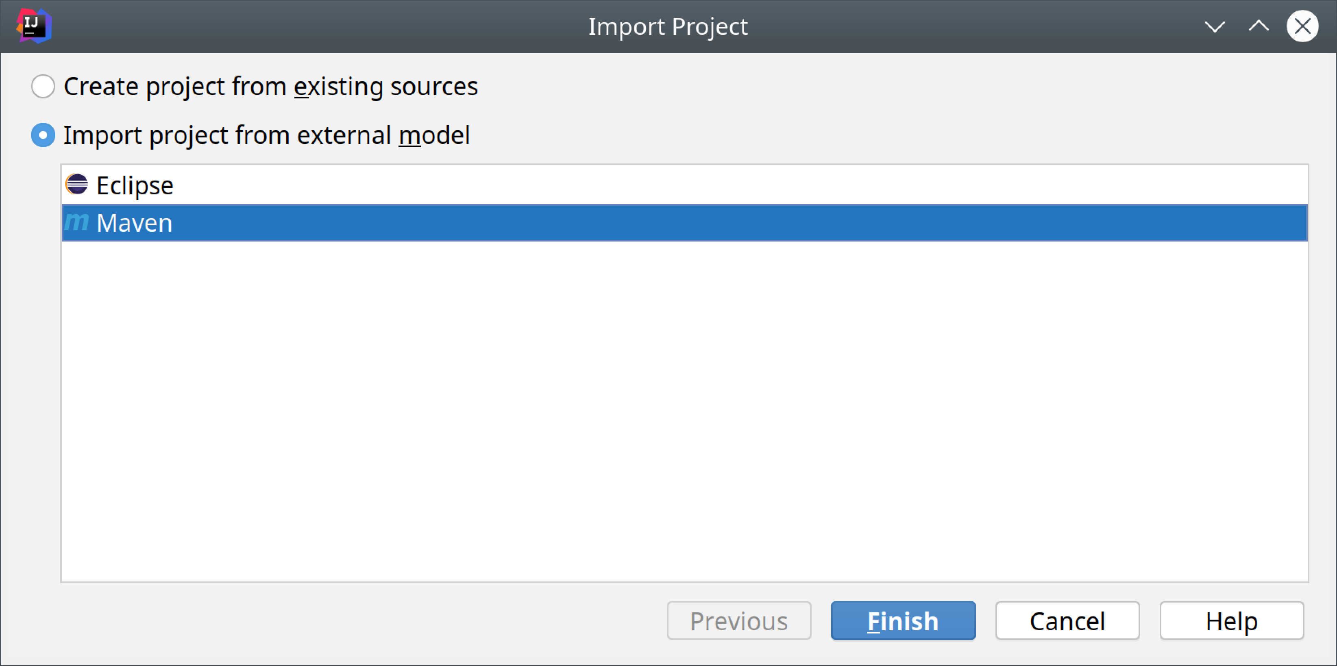Click the 'Import project from external model' label text
1337x666 pixels.
[x=266, y=135]
